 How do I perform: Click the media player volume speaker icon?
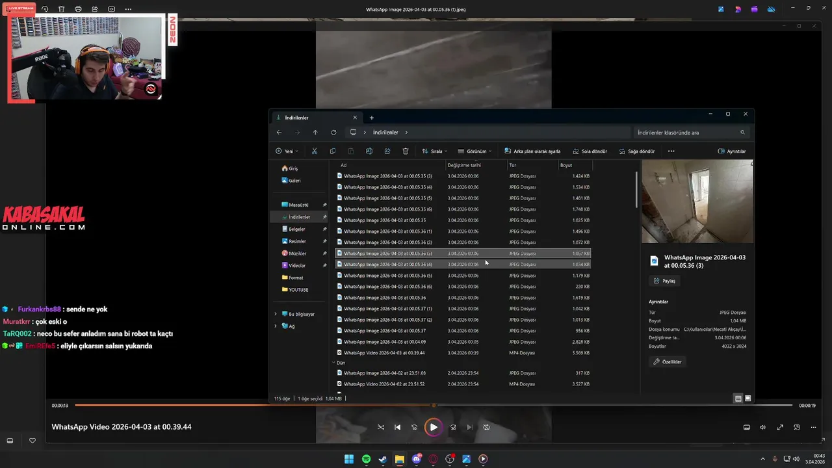[x=763, y=427]
